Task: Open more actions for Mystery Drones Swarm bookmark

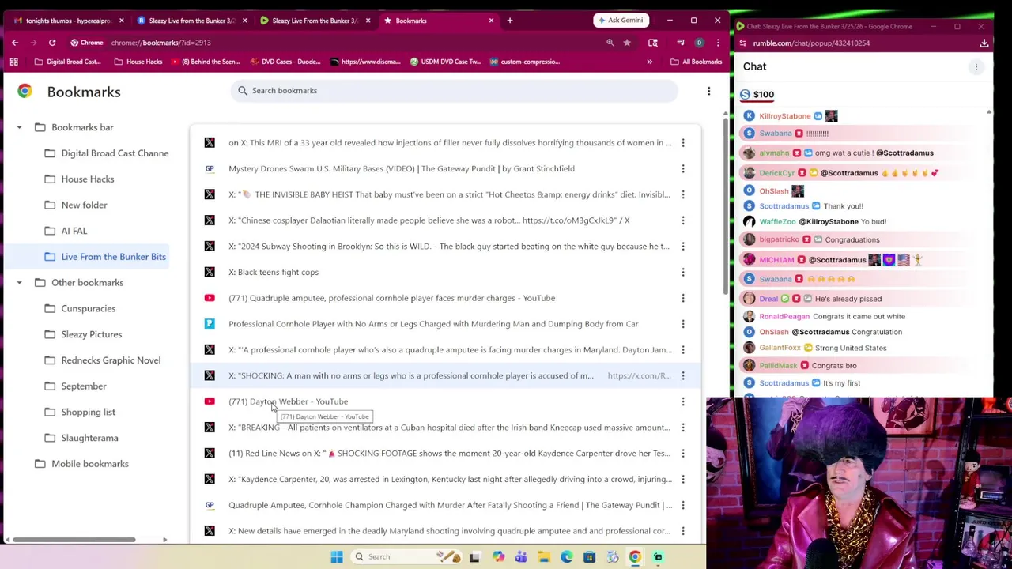Action: coord(683,168)
